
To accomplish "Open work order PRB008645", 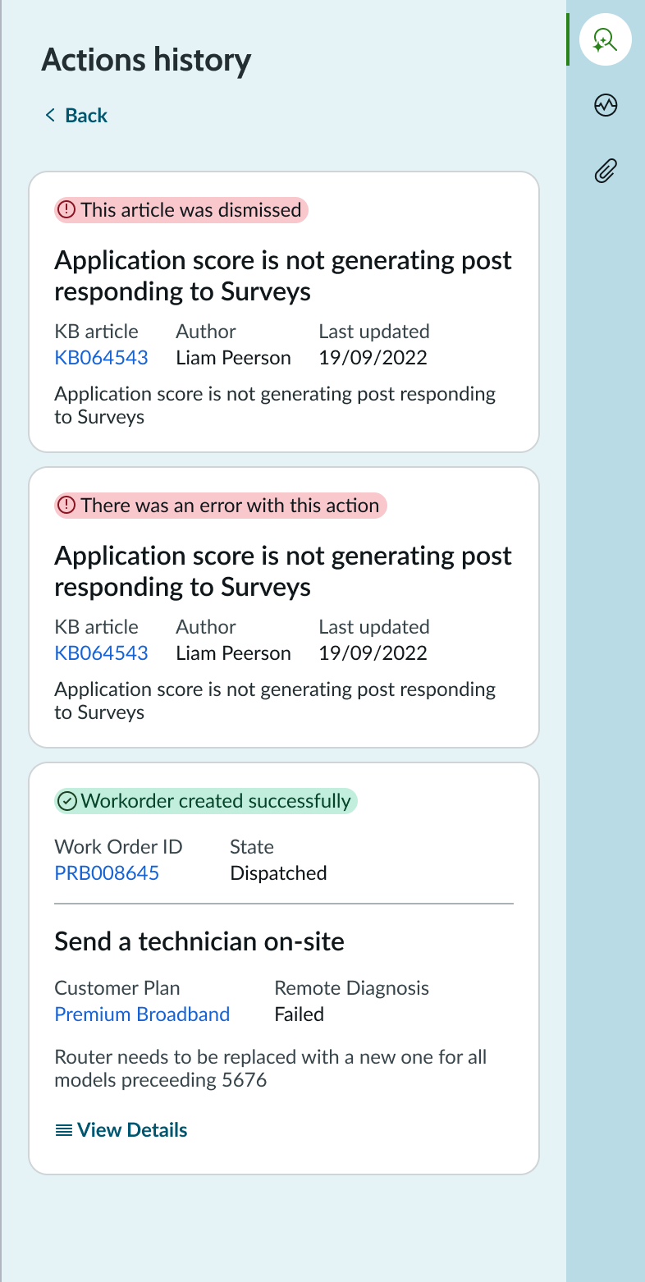I will (107, 872).
